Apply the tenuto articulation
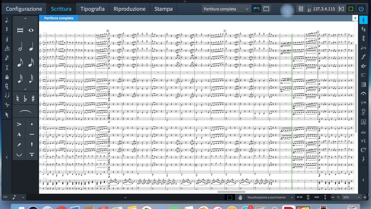Viewport: 371px width, 209px height. tap(32, 134)
